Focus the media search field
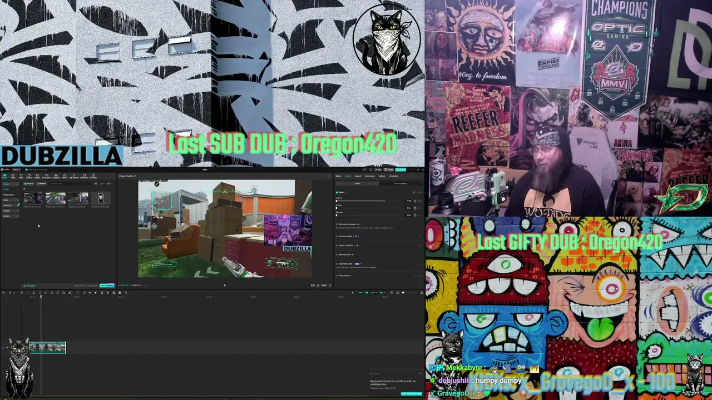The height and width of the screenshot is (400, 712). (x=70, y=183)
